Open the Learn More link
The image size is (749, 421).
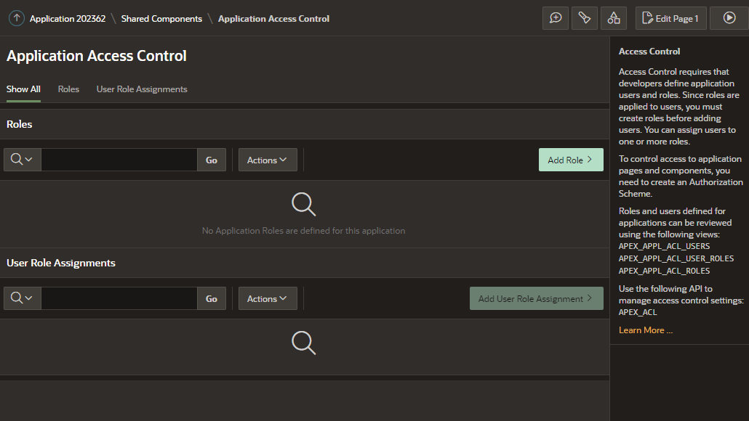pyautogui.click(x=645, y=330)
